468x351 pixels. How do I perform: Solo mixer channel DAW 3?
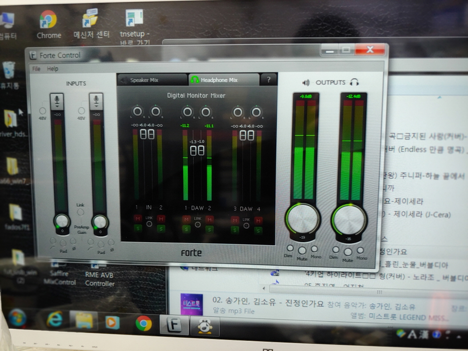(x=235, y=230)
